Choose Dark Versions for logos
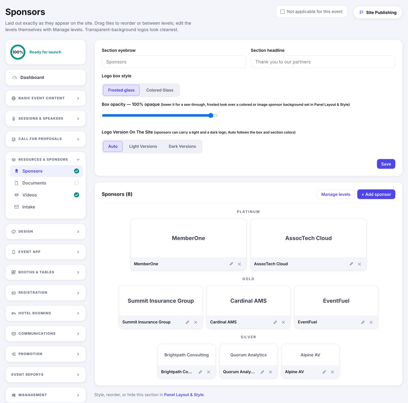This screenshot has width=408, height=403. tap(182, 146)
